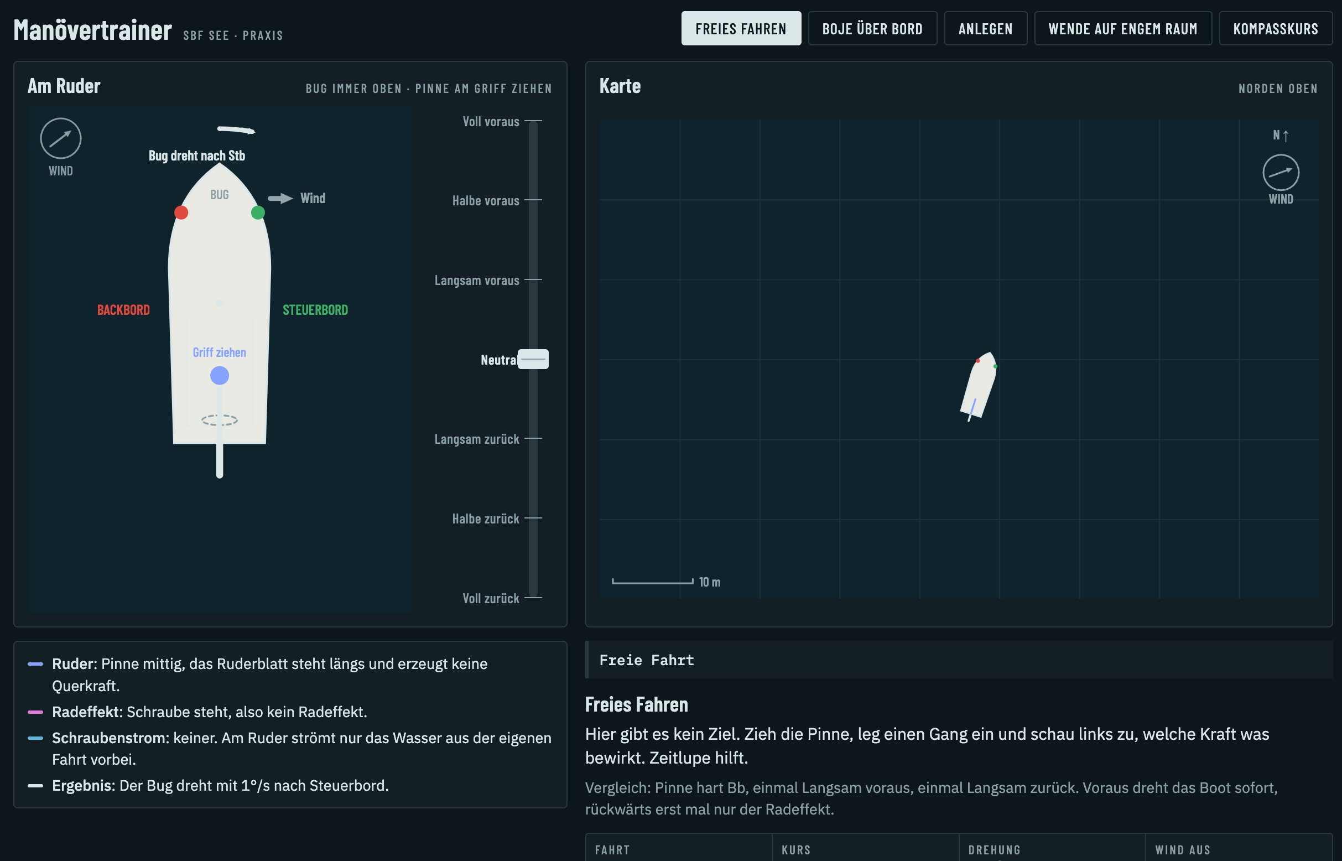Click the 'Griff ziehen' hint label
1342x861 pixels.
point(219,352)
